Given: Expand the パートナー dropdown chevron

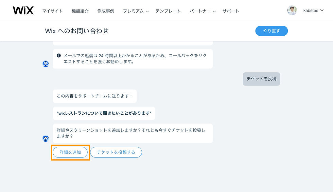Looking at the screenshot, I should pyautogui.click(x=214, y=12).
